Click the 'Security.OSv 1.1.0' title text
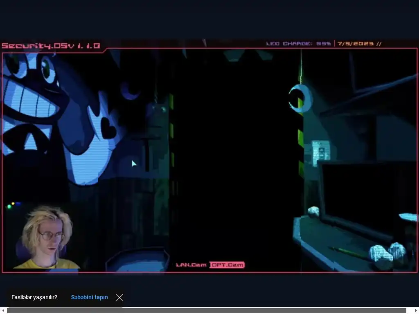 [51, 46]
